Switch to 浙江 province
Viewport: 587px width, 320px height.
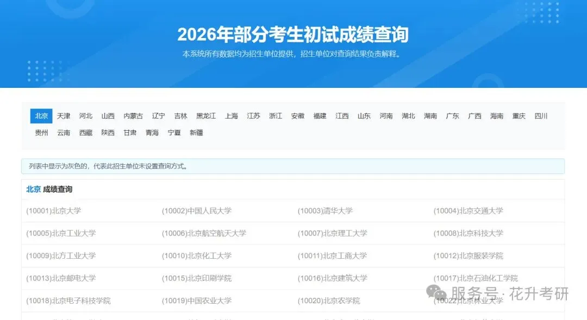pos(276,116)
